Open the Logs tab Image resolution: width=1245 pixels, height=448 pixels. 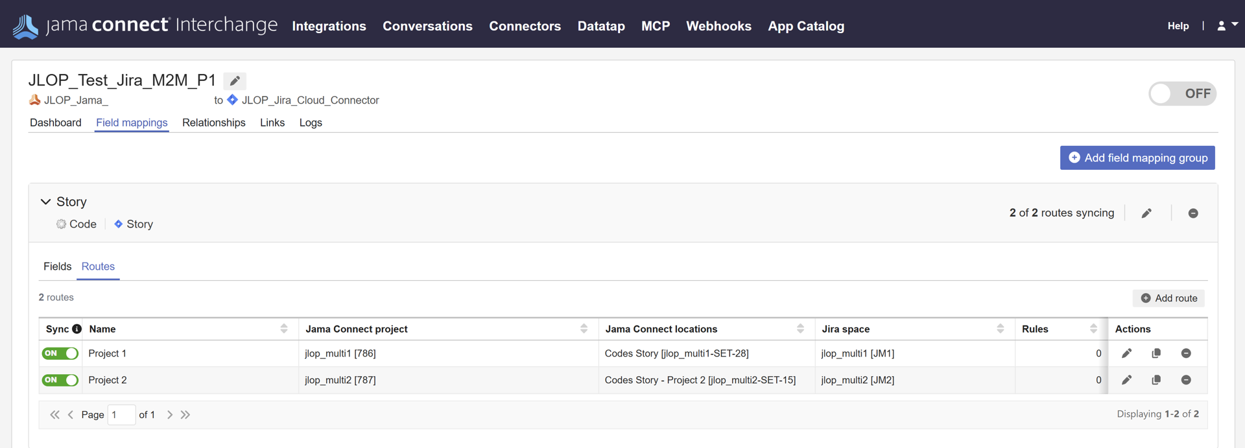pos(311,123)
